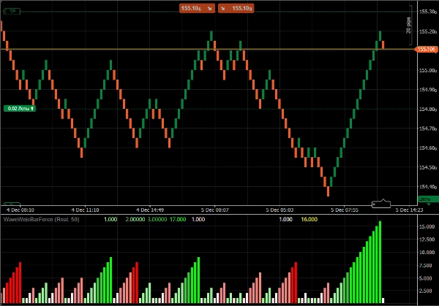The width and height of the screenshot is (439, 306).
Task: Click the lowest orange candle near 154.40
Action: coord(328,191)
